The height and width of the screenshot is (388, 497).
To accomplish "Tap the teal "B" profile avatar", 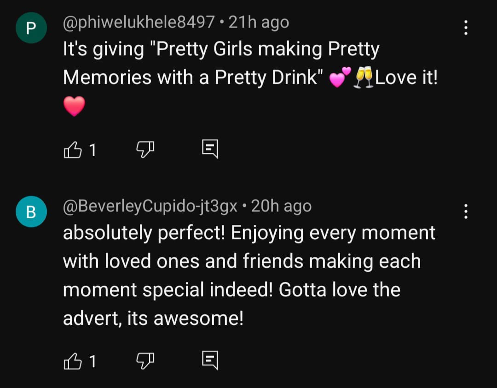I will [x=31, y=212].
